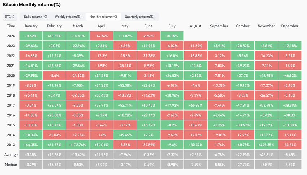Switch to Daily returns(%) tab
This screenshot has width=307, height=175.
click(35, 17)
